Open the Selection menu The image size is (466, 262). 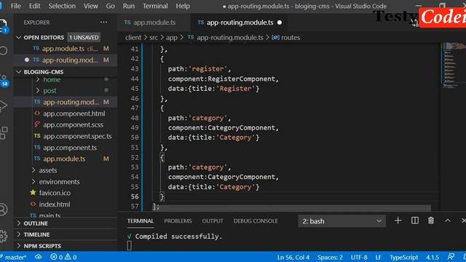[62, 6]
